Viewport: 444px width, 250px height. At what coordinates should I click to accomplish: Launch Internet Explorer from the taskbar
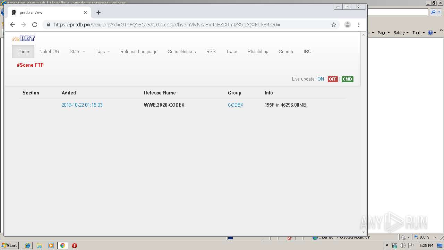tap(28, 245)
